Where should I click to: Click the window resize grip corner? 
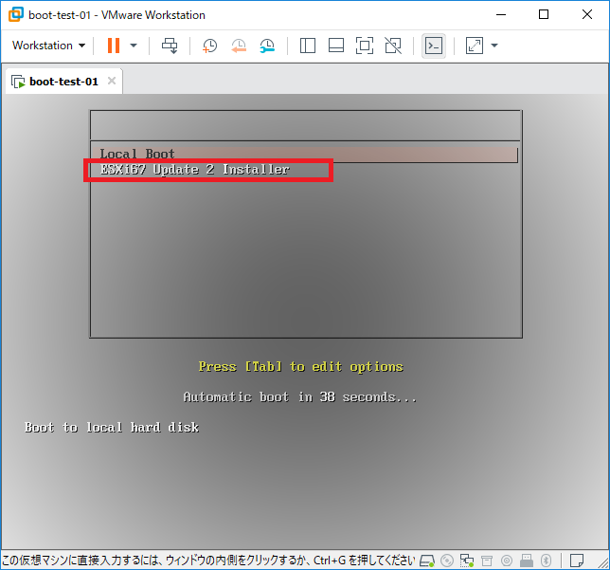602,563
